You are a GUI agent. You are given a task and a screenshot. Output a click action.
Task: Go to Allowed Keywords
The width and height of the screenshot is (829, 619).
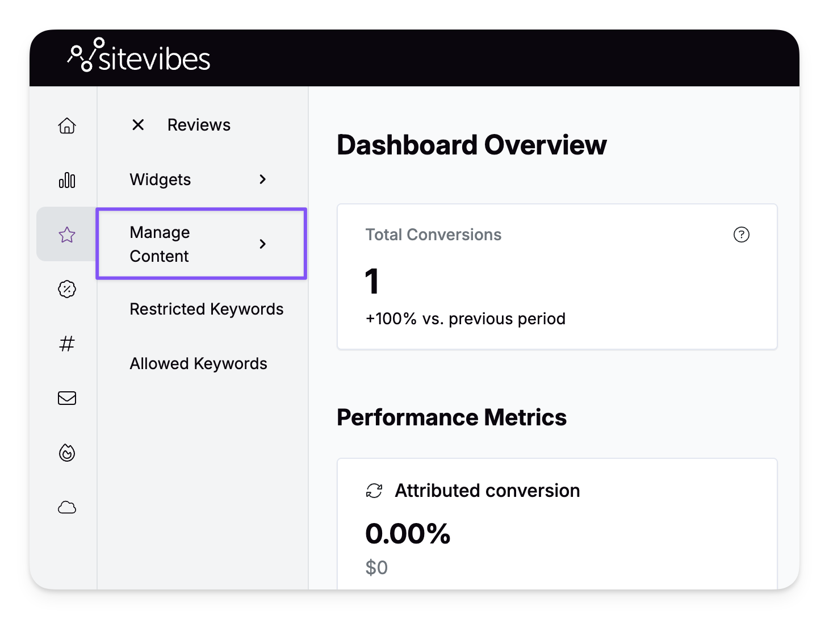199,363
